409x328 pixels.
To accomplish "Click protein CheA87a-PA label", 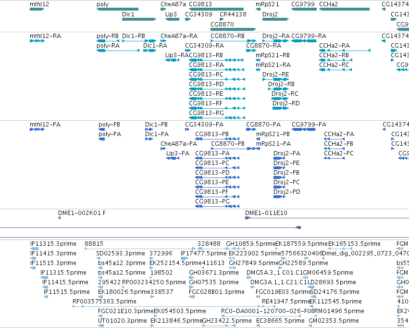I will click(x=179, y=144).
